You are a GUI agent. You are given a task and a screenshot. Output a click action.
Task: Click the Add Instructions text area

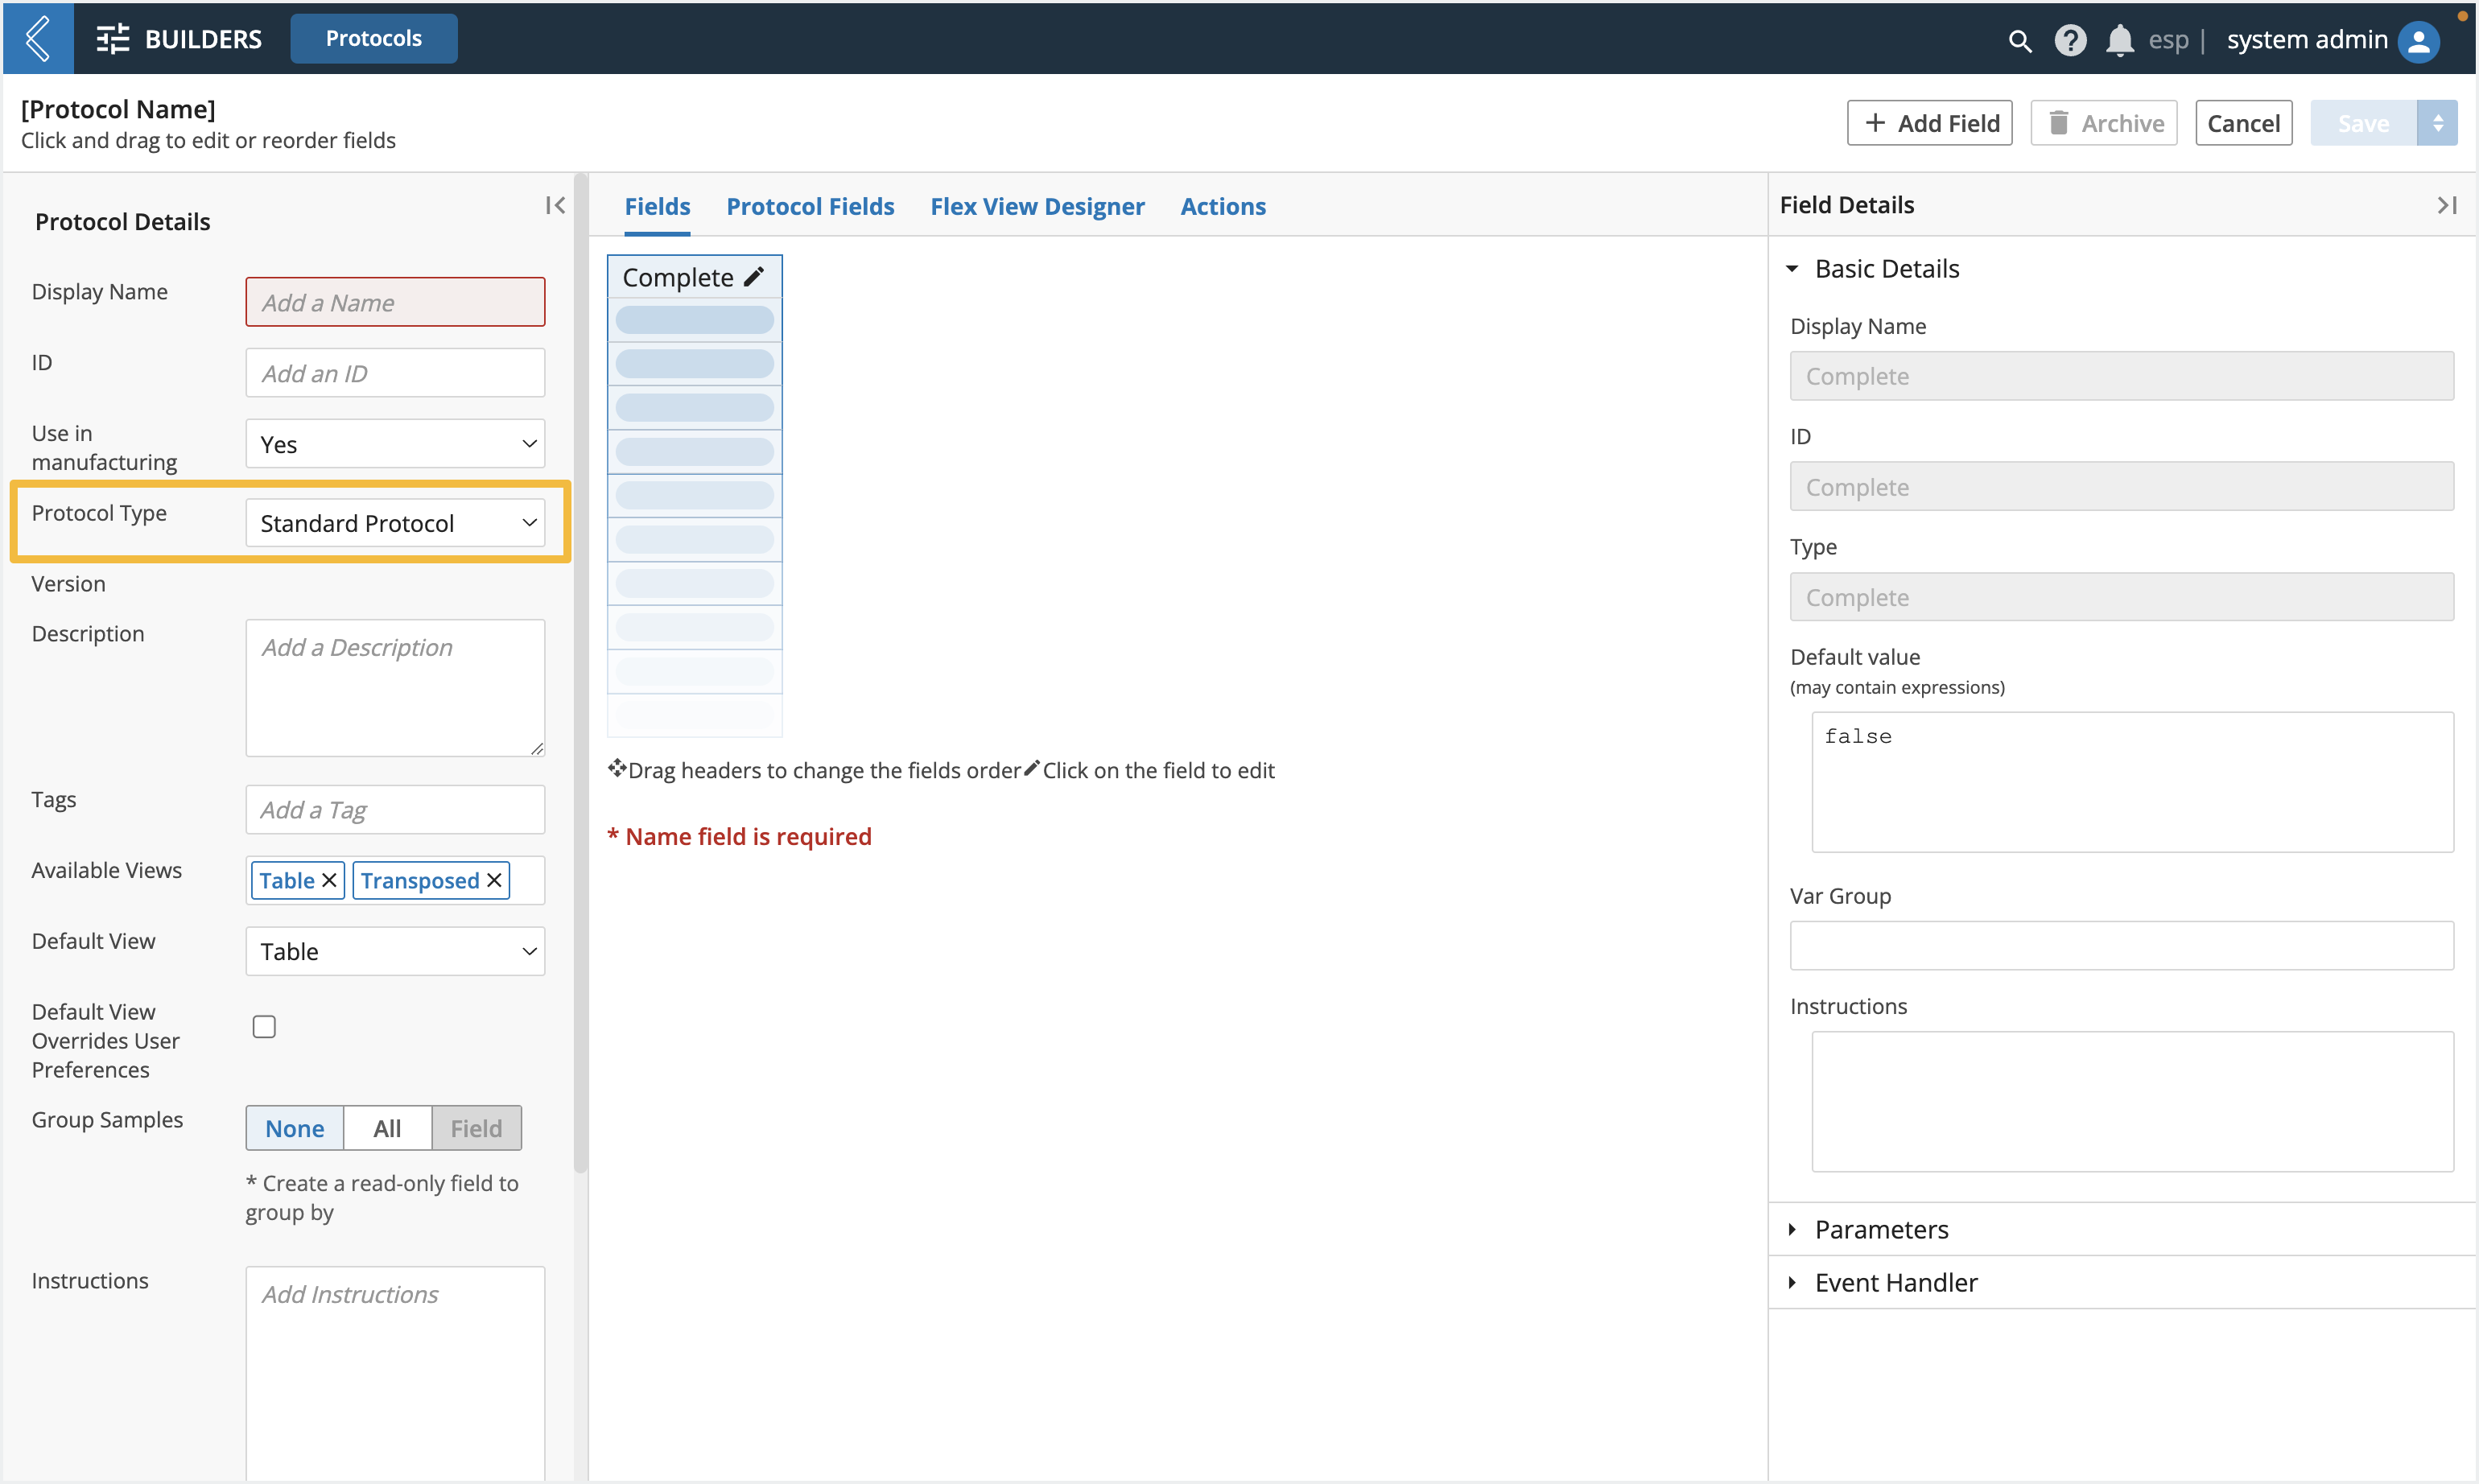click(x=395, y=1372)
